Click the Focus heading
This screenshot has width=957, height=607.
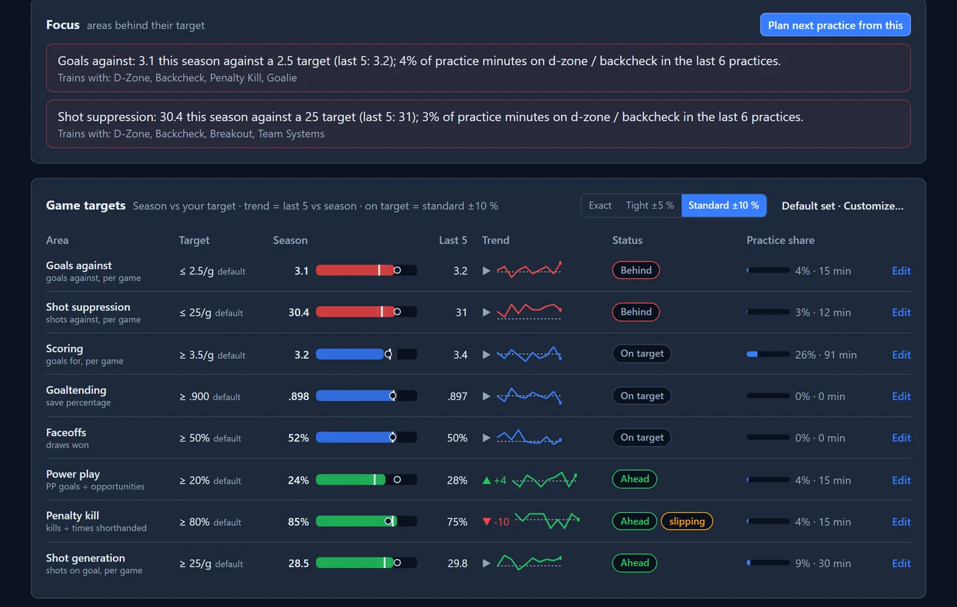tap(63, 25)
